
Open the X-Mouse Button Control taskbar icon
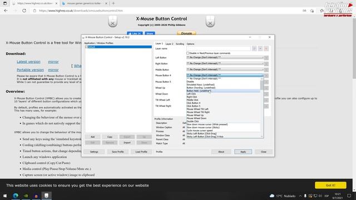(x=46, y=196)
